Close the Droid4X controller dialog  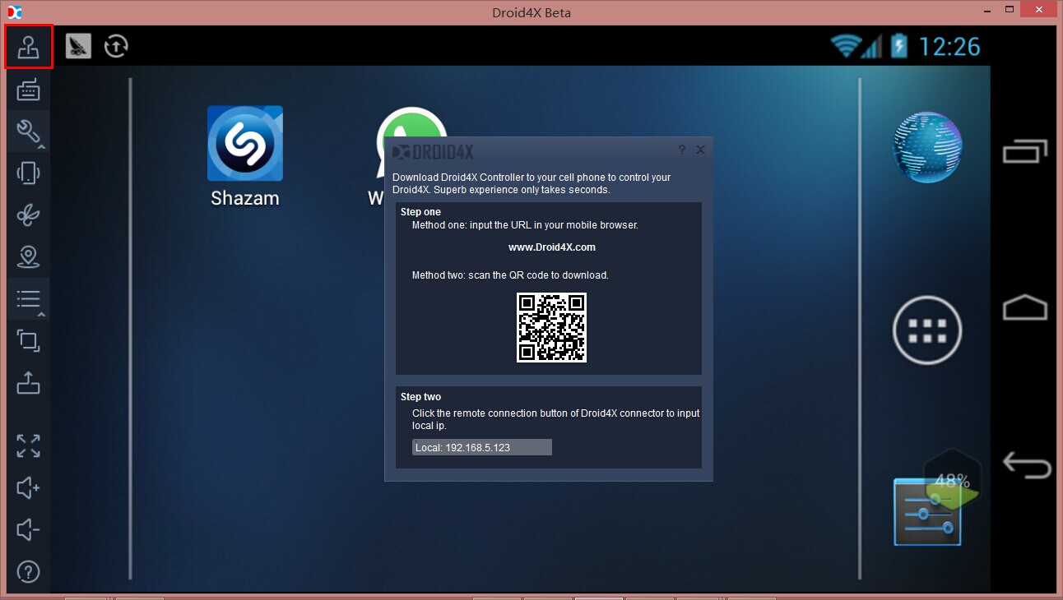[x=700, y=150]
